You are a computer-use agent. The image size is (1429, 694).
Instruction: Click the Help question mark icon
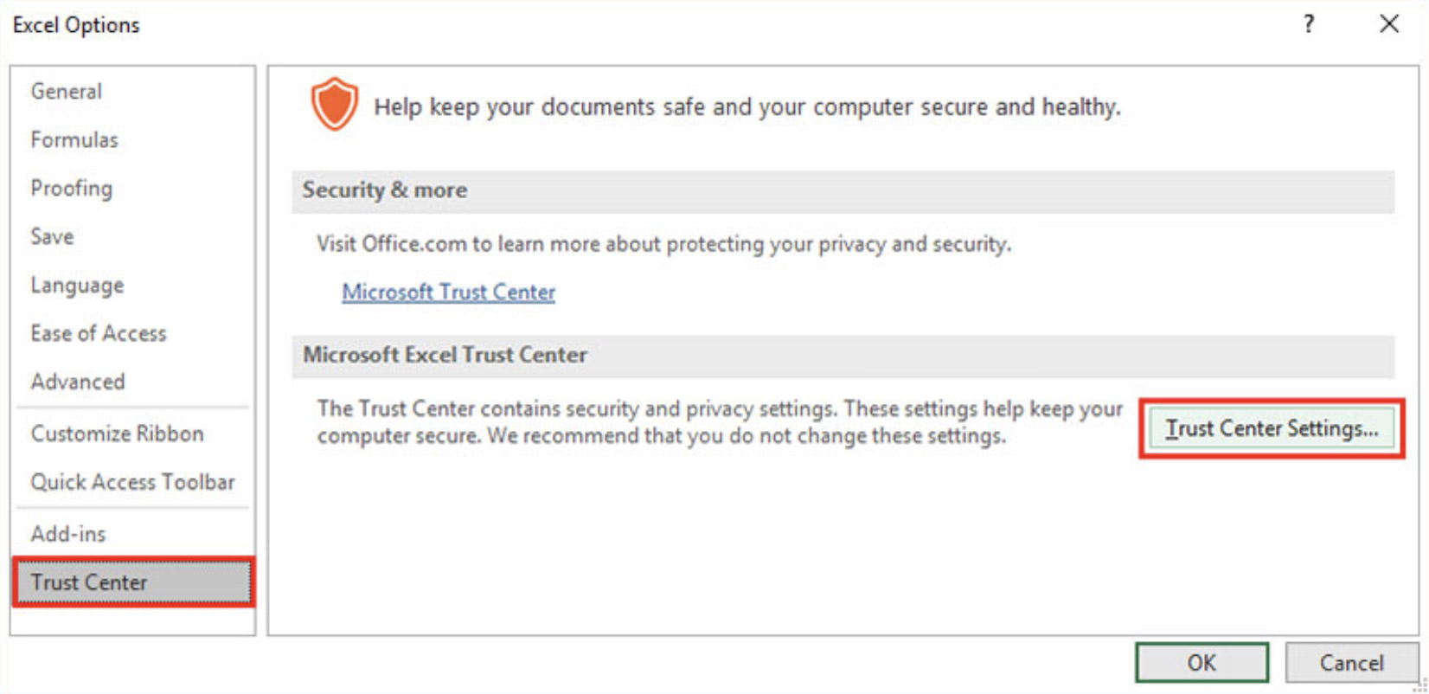(x=1308, y=24)
